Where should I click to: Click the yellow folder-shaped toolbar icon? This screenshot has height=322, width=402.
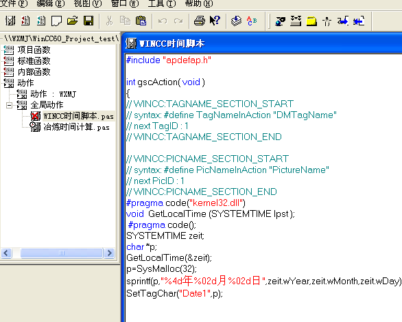[311, 21]
